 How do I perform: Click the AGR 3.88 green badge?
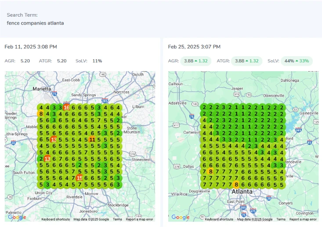pos(195,61)
